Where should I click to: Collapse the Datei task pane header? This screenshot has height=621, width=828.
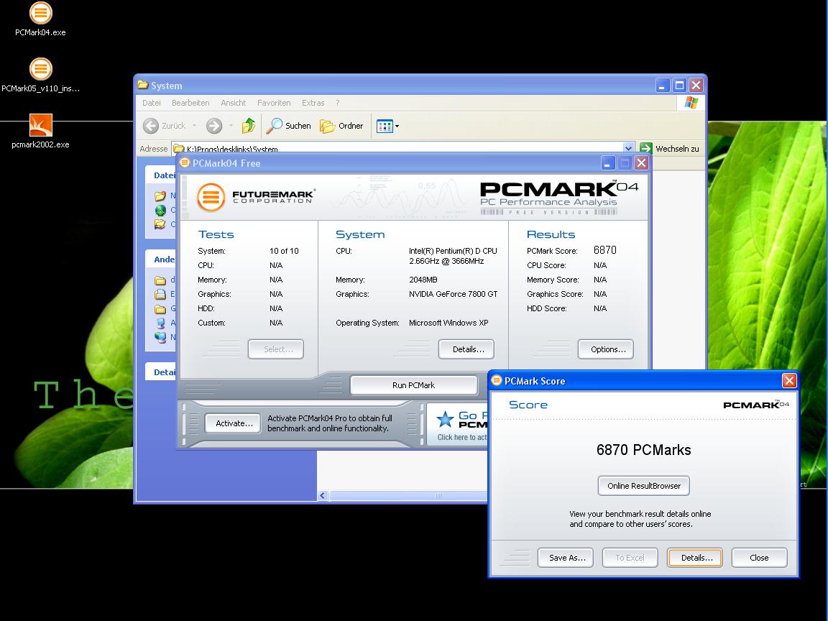(x=160, y=175)
